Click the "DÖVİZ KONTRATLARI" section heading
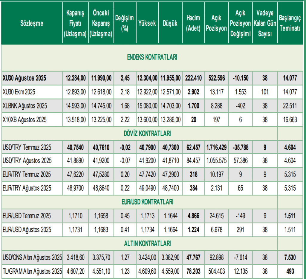306x279 pixels. point(147,134)
